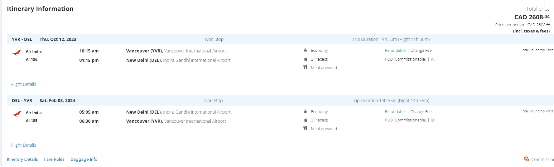Click the seat icon beside Economy on outbound flight
Image resolution: width=554 pixels, height=167 pixels.
pyautogui.click(x=306, y=50)
